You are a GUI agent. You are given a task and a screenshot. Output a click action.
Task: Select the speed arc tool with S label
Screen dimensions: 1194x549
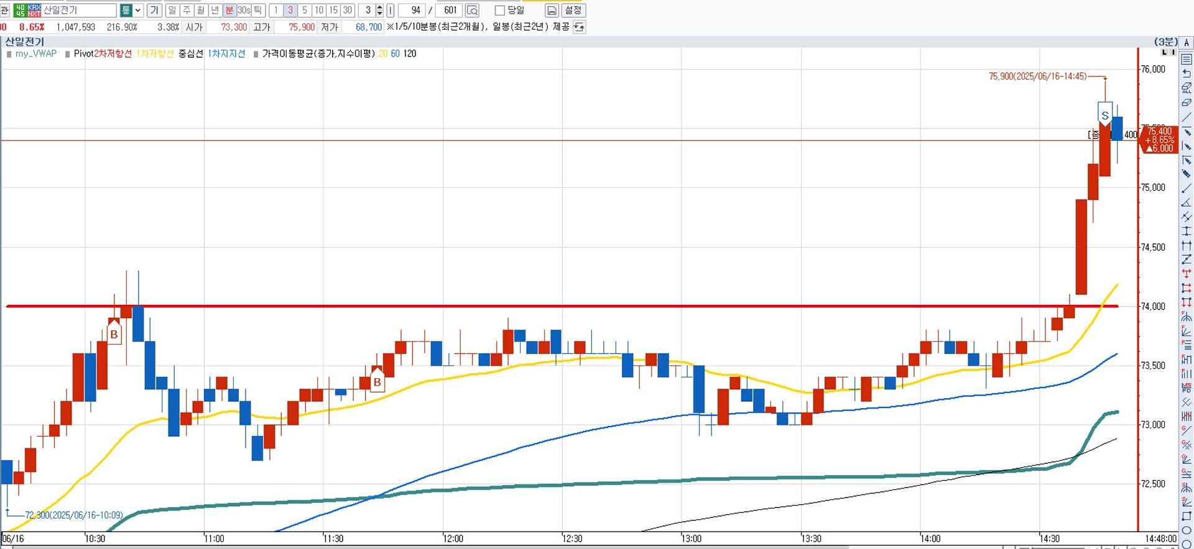tap(1187, 488)
